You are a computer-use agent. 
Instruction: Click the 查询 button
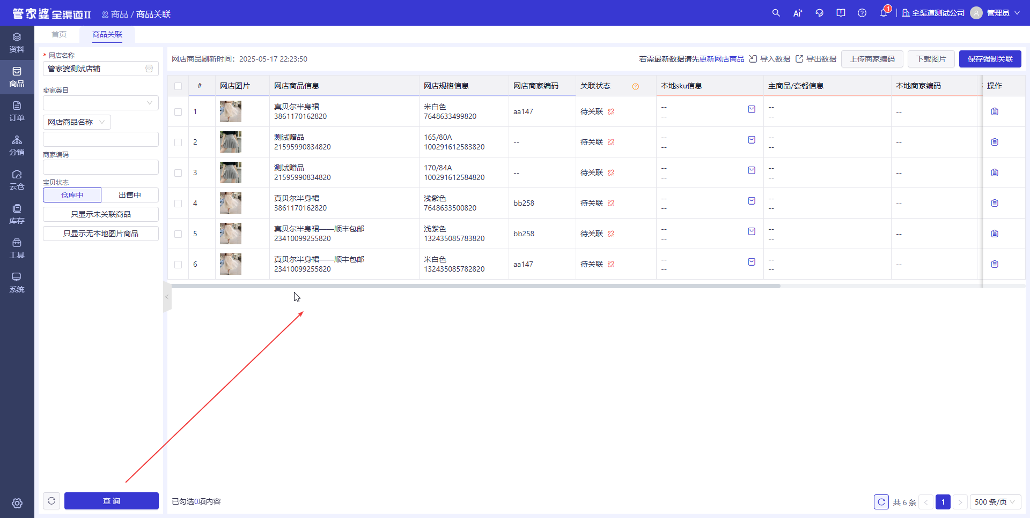[112, 501]
